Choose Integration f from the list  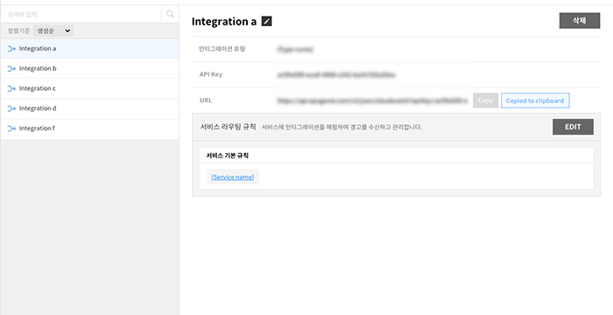89,129
